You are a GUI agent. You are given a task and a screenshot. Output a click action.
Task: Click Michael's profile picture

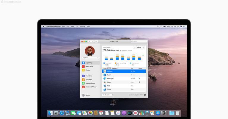coord(90,51)
